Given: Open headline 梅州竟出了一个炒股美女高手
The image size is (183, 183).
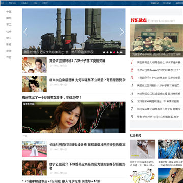Looking at the screenshot, I should [52, 98].
